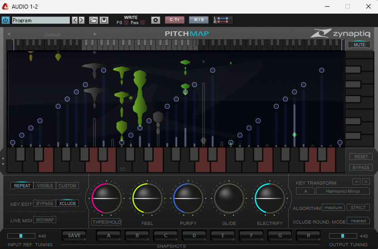The width and height of the screenshot is (378, 249).
Task: Open the XCLUDE round mode nearest dropdown
Action: [x=358, y=221]
